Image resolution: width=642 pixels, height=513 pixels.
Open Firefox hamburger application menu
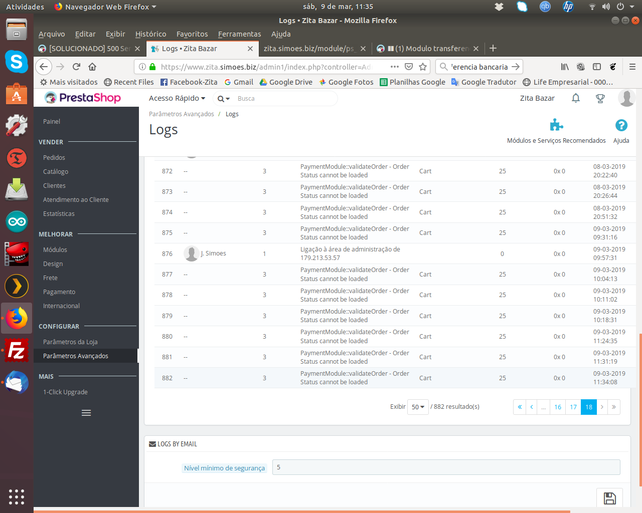[x=632, y=67]
